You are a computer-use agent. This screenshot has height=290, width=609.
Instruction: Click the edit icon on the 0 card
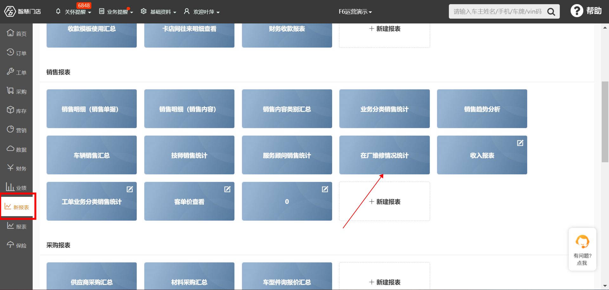[x=325, y=189]
